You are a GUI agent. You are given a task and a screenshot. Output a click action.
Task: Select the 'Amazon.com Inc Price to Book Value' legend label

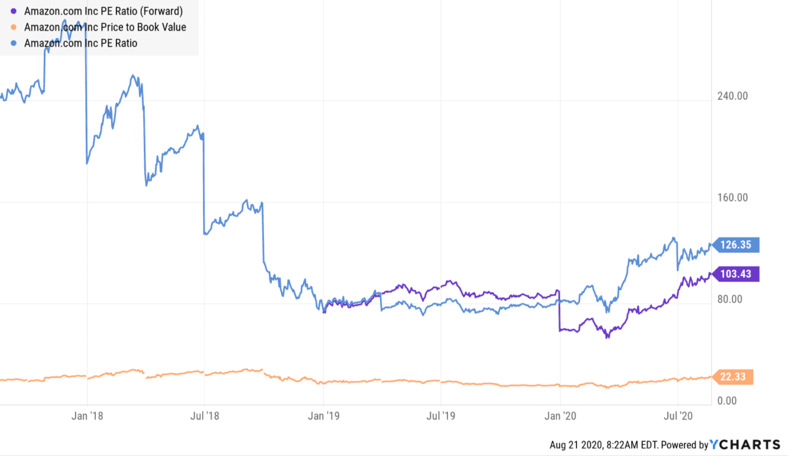(x=105, y=27)
